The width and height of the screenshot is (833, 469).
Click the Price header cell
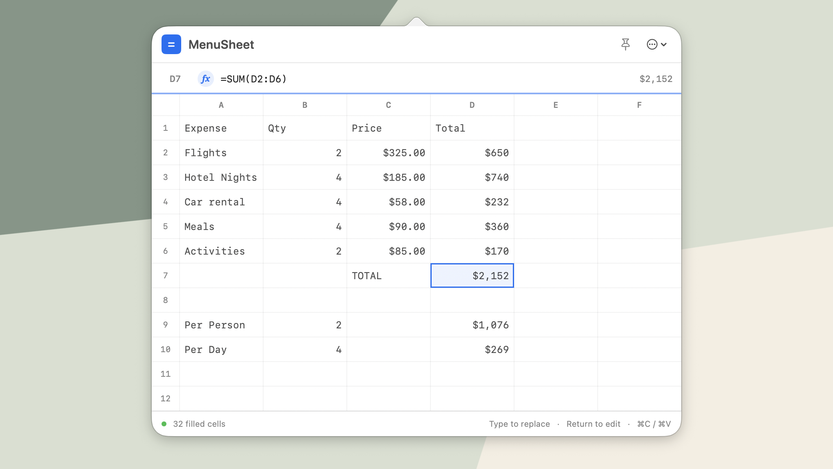(x=389, y=128)
